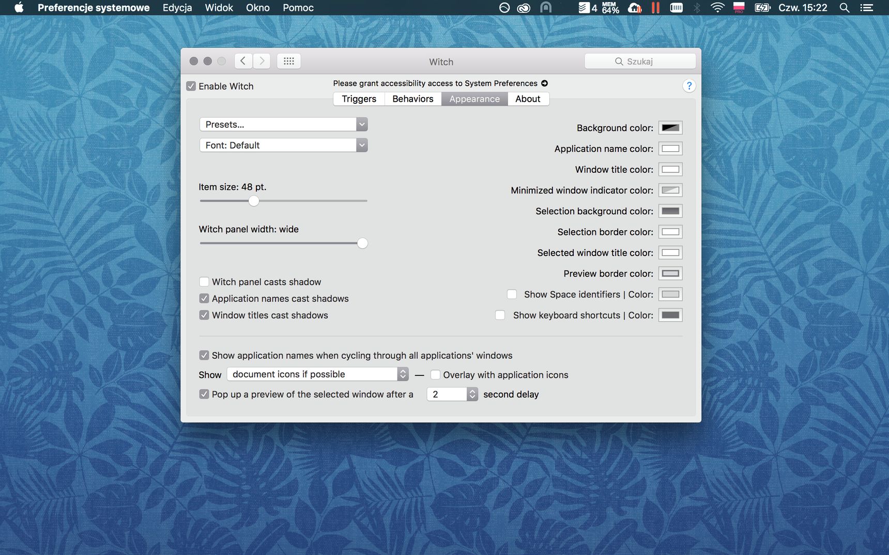Image resolution: width=889 pixels, height=555 pixels.
Task: Uncheck Application names cast shadows
Action: click(204, 298)
